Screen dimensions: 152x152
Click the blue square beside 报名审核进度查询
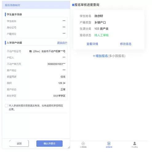[x=73, y=5]
